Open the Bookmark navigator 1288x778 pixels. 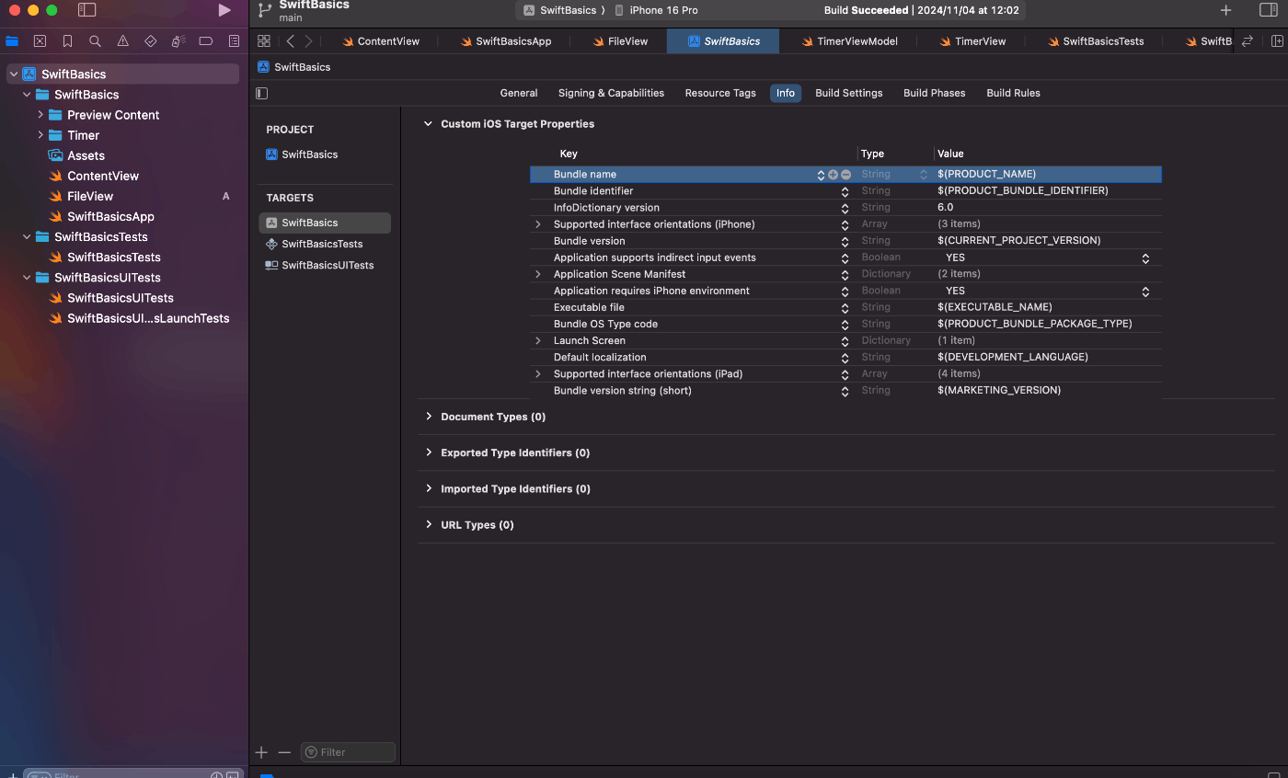click(x=67, y=41)
